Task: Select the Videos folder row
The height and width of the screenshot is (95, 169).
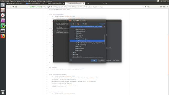Action: 87,51
